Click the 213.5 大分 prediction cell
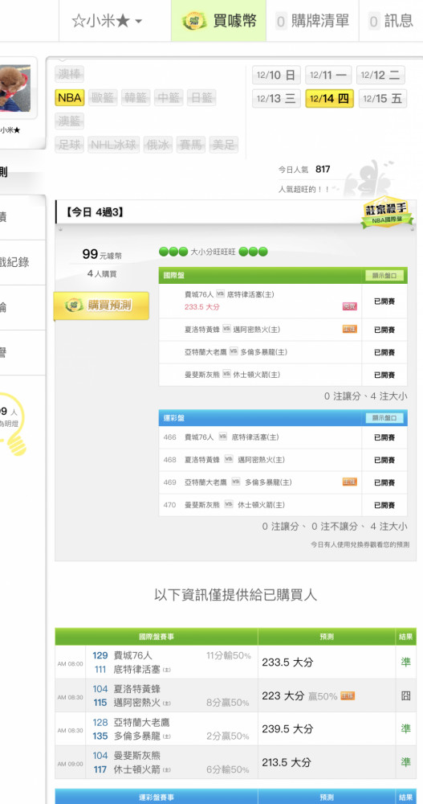Image resolution: width=423 pixels, height=804 pixels. click(327, 762)
